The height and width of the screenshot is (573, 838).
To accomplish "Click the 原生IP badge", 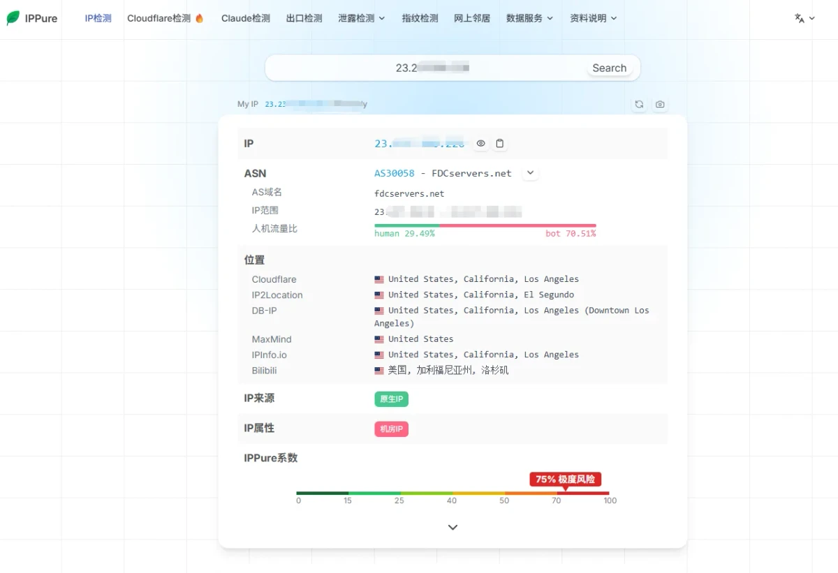I will pos(391,399).
